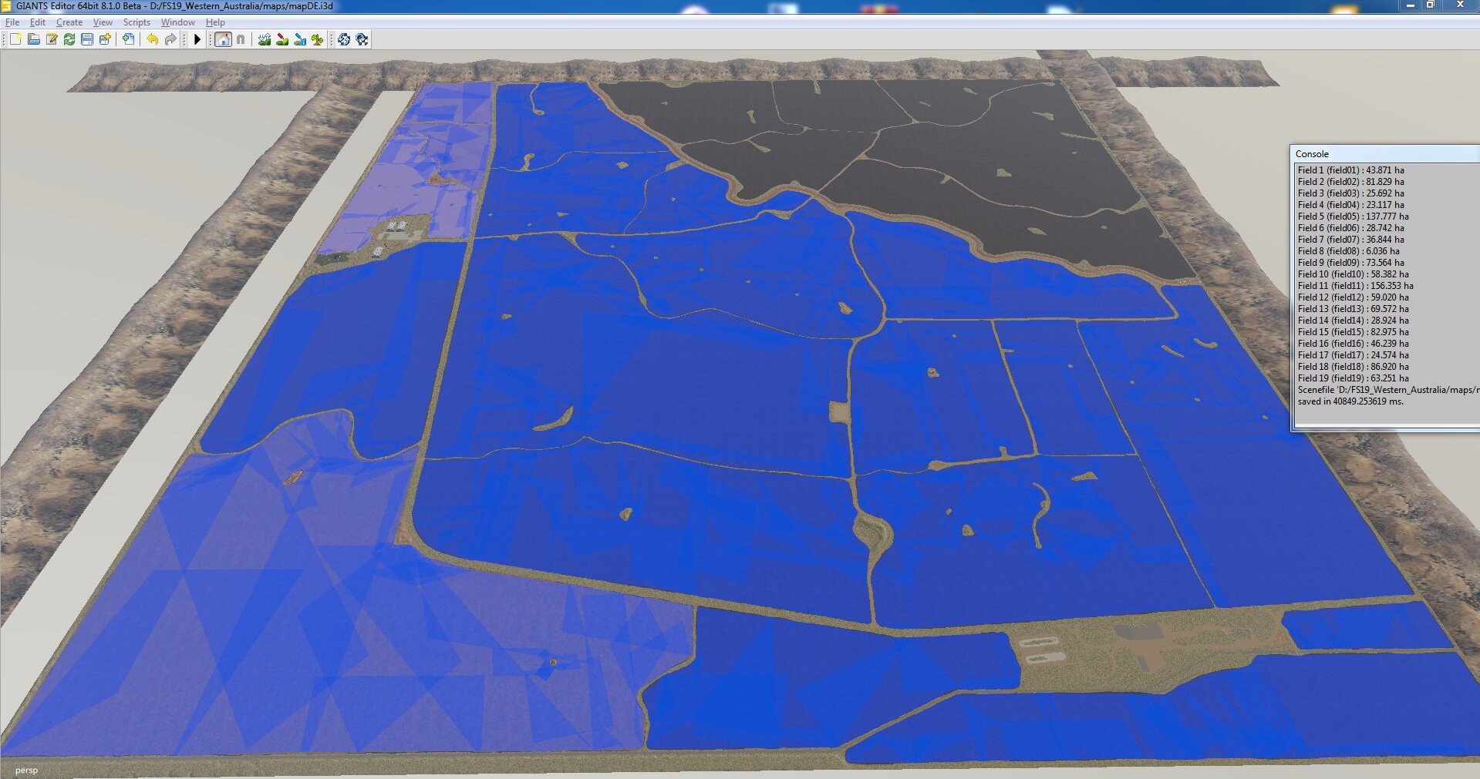Screen dimensions: 1480x779
Task: Open the Create menu
Action: pos(69,22)
